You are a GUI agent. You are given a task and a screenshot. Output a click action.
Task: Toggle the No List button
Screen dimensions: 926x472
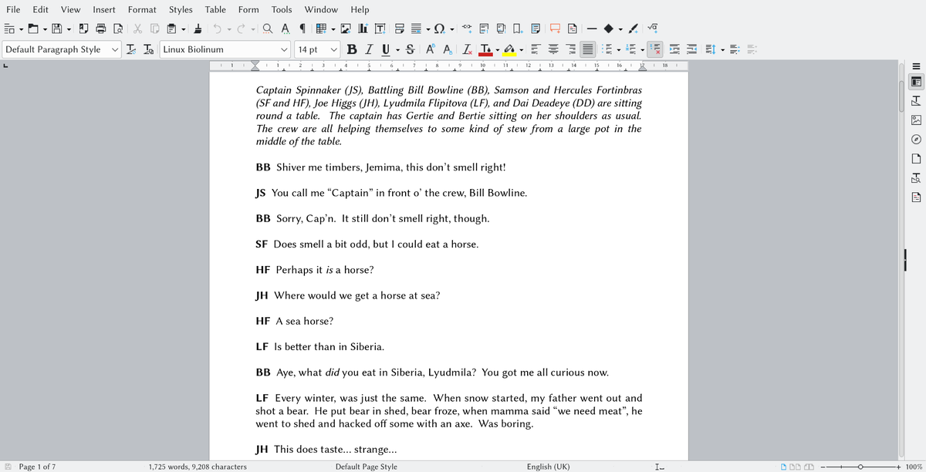click(654, 49)
